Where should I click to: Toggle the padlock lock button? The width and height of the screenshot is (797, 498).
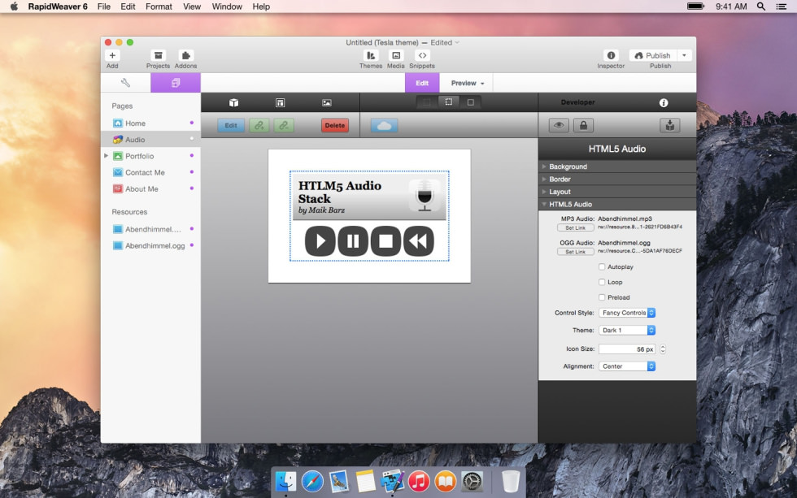pyautogui.click(x=584, y=125)
